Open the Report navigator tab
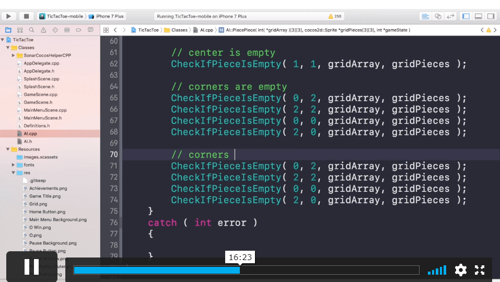500x282 pixels. click(x=90, y=30)
